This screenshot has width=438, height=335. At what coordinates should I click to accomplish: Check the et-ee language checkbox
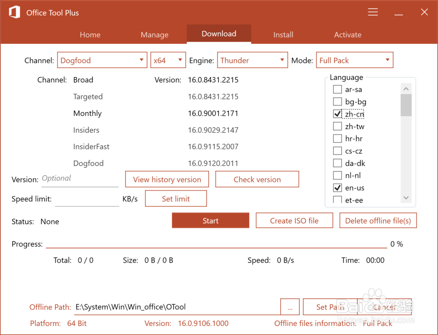click(337, 199)
